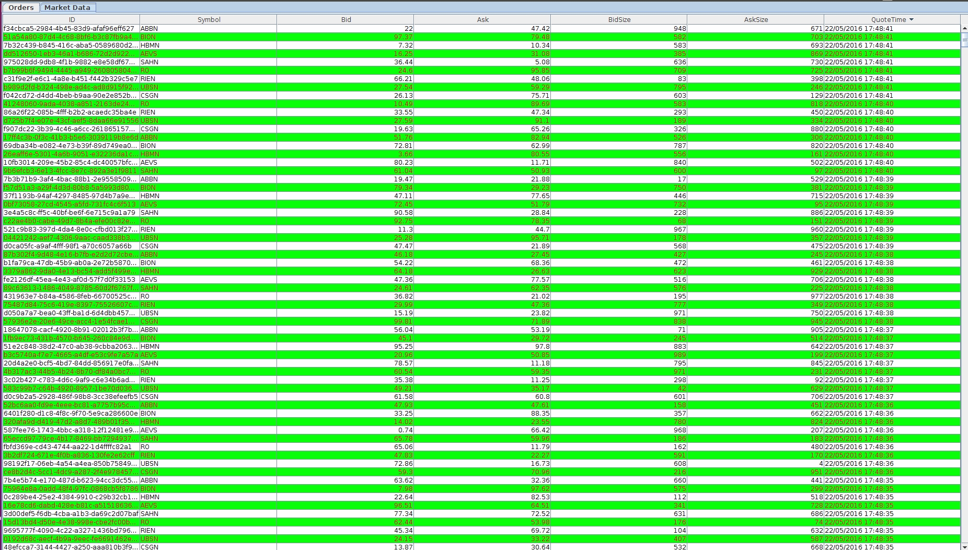The height and width of the screenshot is (550, 968).
Task: Click Ask value 47.42 in first ABBN row
Action: 540,29
